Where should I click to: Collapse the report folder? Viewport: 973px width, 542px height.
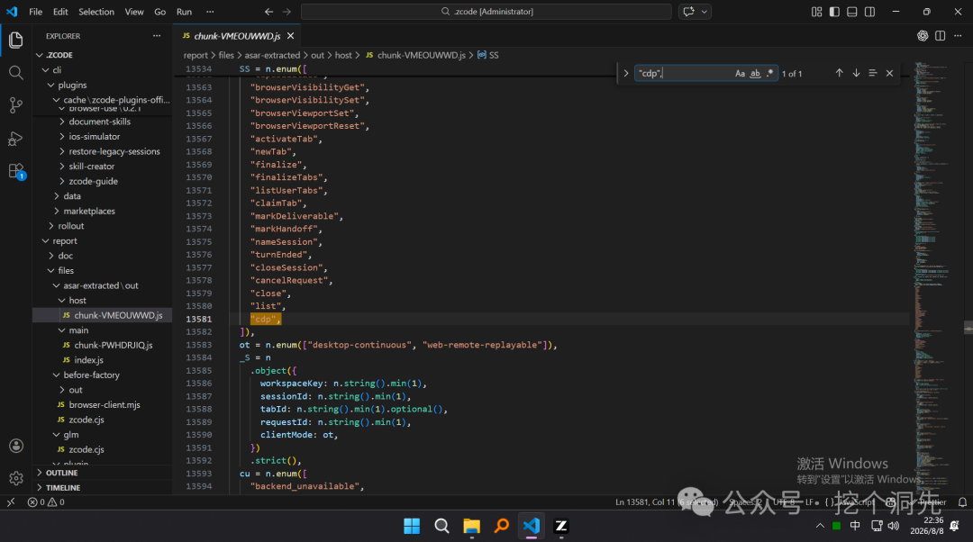pyautogui.click(x=103, y=240)
